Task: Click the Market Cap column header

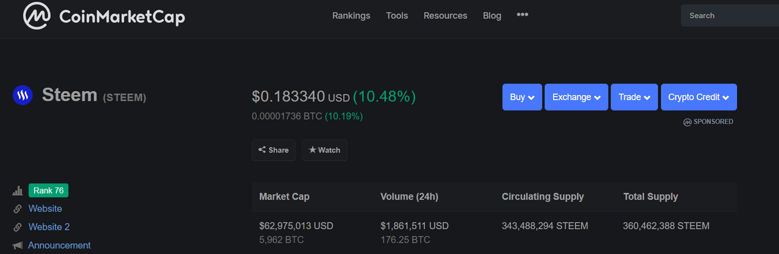Action: (284, 197)
